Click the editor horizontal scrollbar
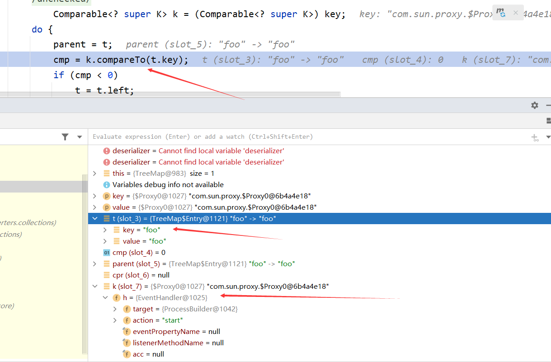551x362 pixels. (170, 95)
